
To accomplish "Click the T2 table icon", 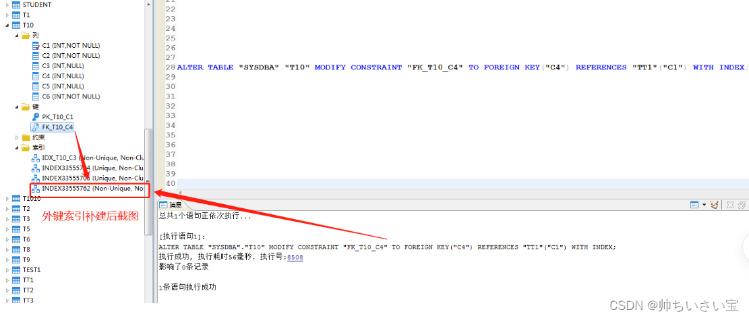I will 16,209.
